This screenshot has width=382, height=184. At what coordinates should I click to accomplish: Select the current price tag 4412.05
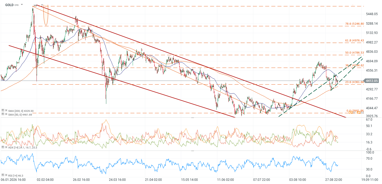[372, 81]
